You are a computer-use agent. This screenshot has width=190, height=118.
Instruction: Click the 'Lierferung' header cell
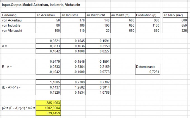pyautogui.click(x=18, y=15)
